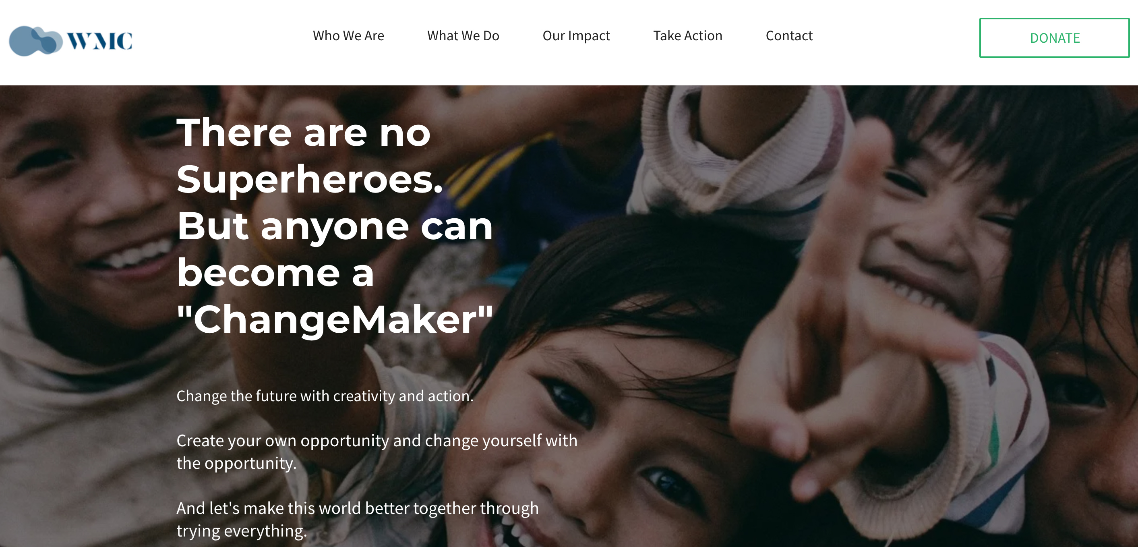
Task: Click "And let's make this world better" paragraph
Action: click(358, 519)
